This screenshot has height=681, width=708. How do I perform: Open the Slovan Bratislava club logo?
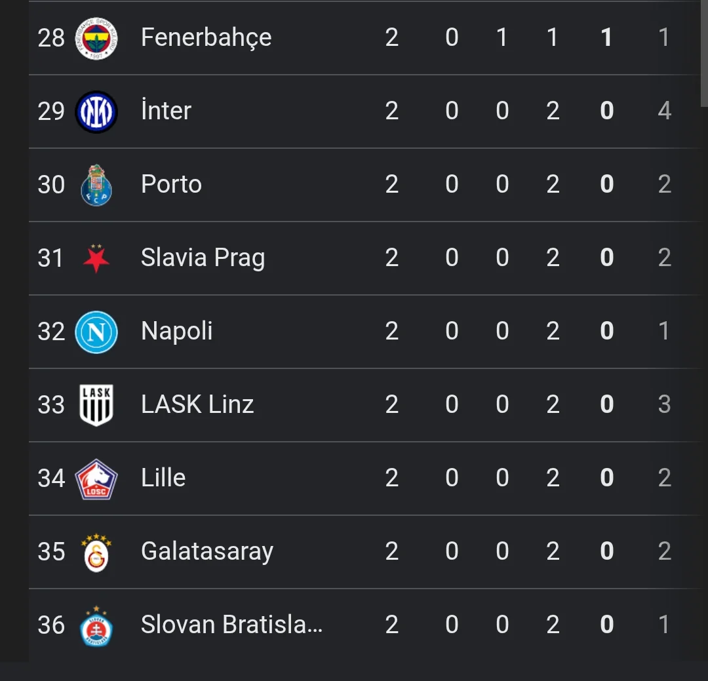tap(96, 627)
